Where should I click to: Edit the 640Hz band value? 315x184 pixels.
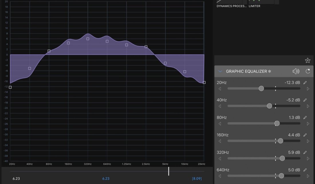305,170
